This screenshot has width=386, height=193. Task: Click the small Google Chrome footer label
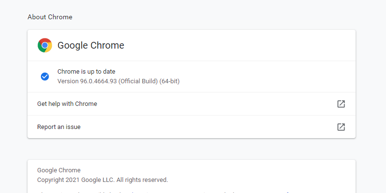(59, 170)
